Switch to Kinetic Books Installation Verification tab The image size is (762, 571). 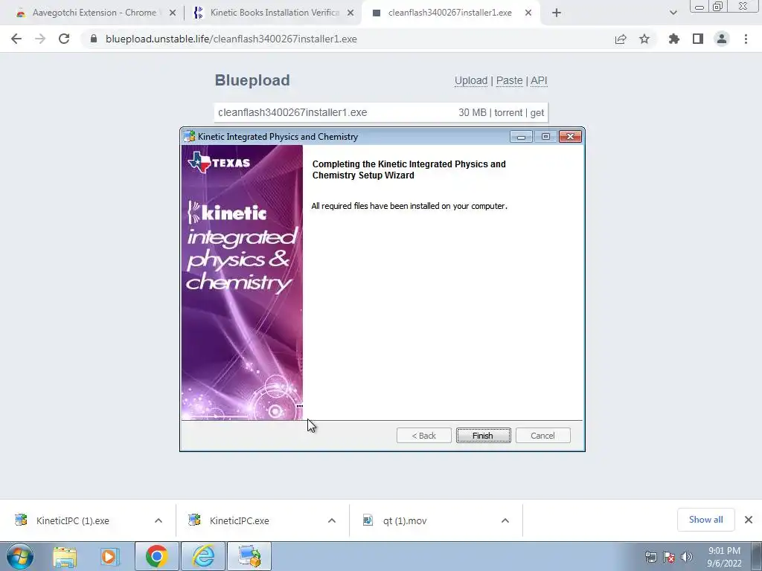click(272, 13)
